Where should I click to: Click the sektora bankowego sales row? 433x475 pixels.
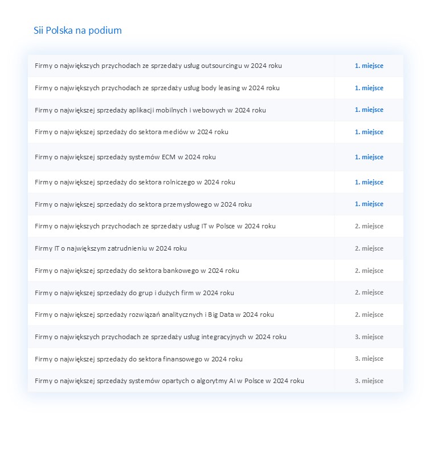click(215, 271)
